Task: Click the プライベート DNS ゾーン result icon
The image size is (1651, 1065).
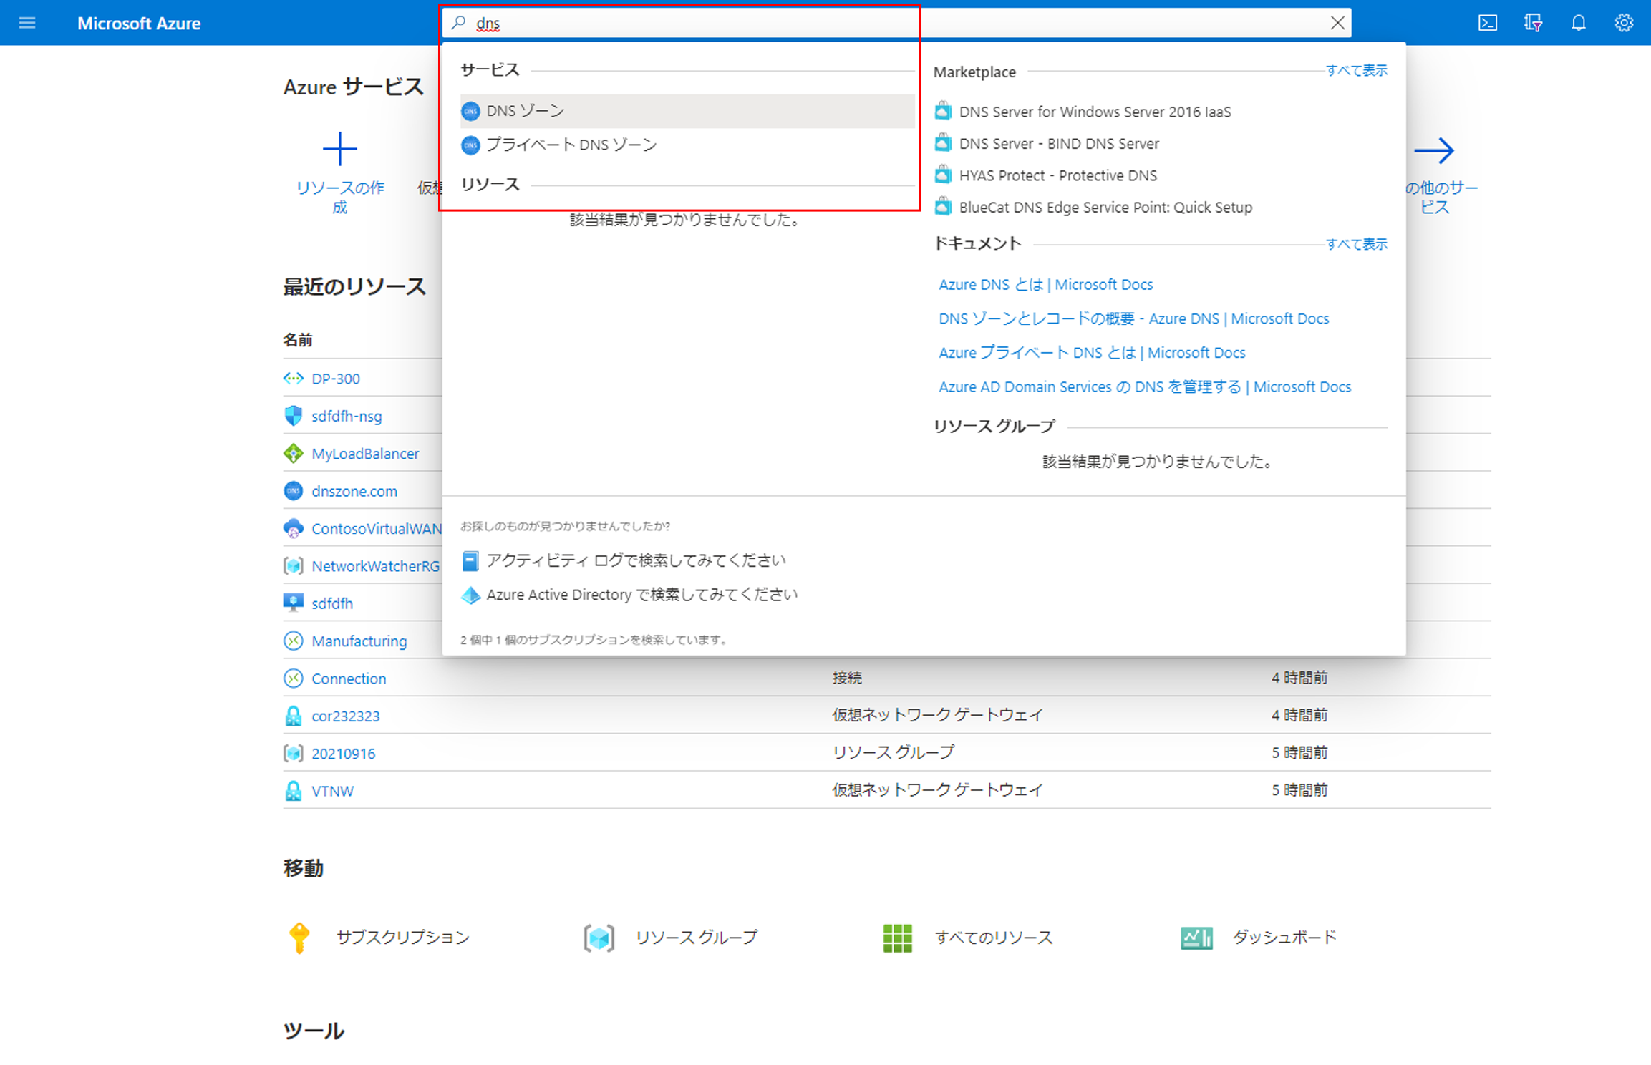Action: point(470,145)
